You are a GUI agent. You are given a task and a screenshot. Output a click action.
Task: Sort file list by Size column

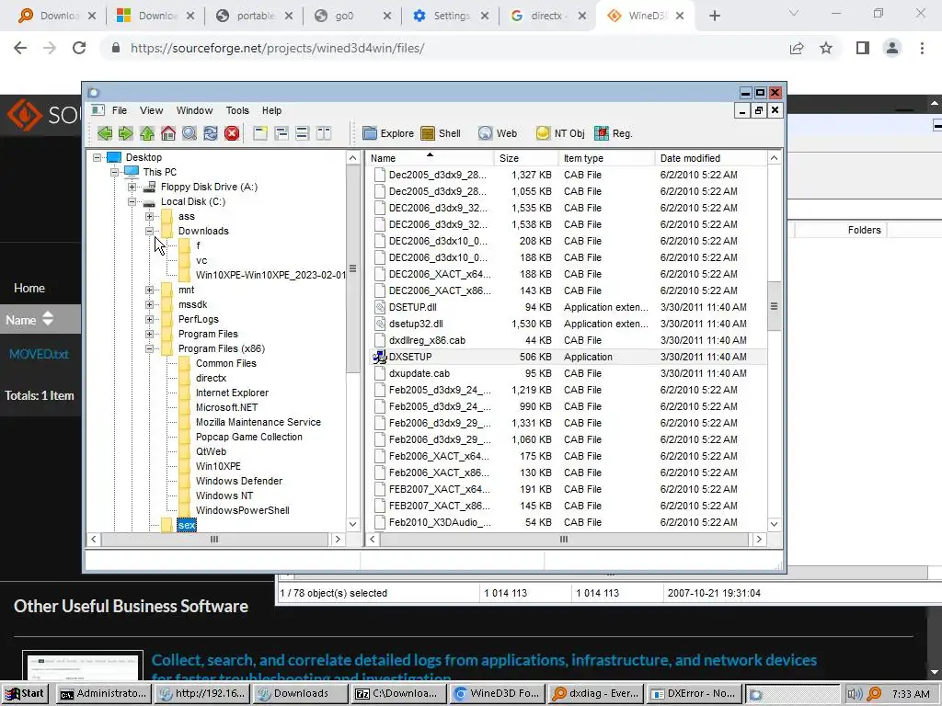(526, 158)
